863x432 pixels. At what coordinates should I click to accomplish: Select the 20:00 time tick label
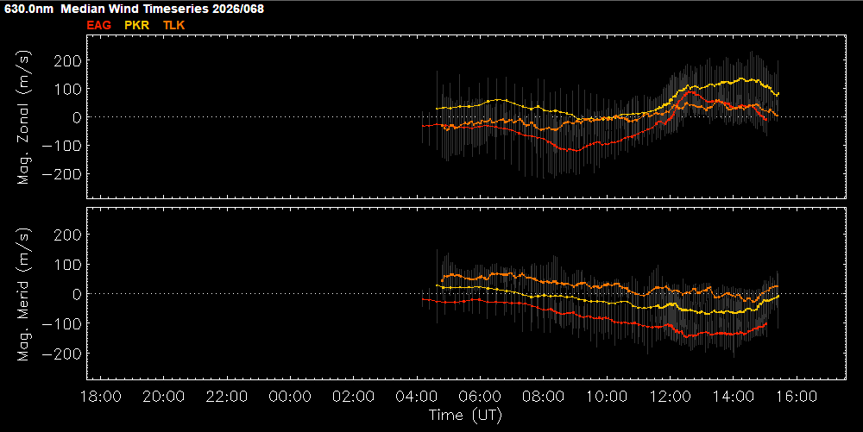[163, 397]
